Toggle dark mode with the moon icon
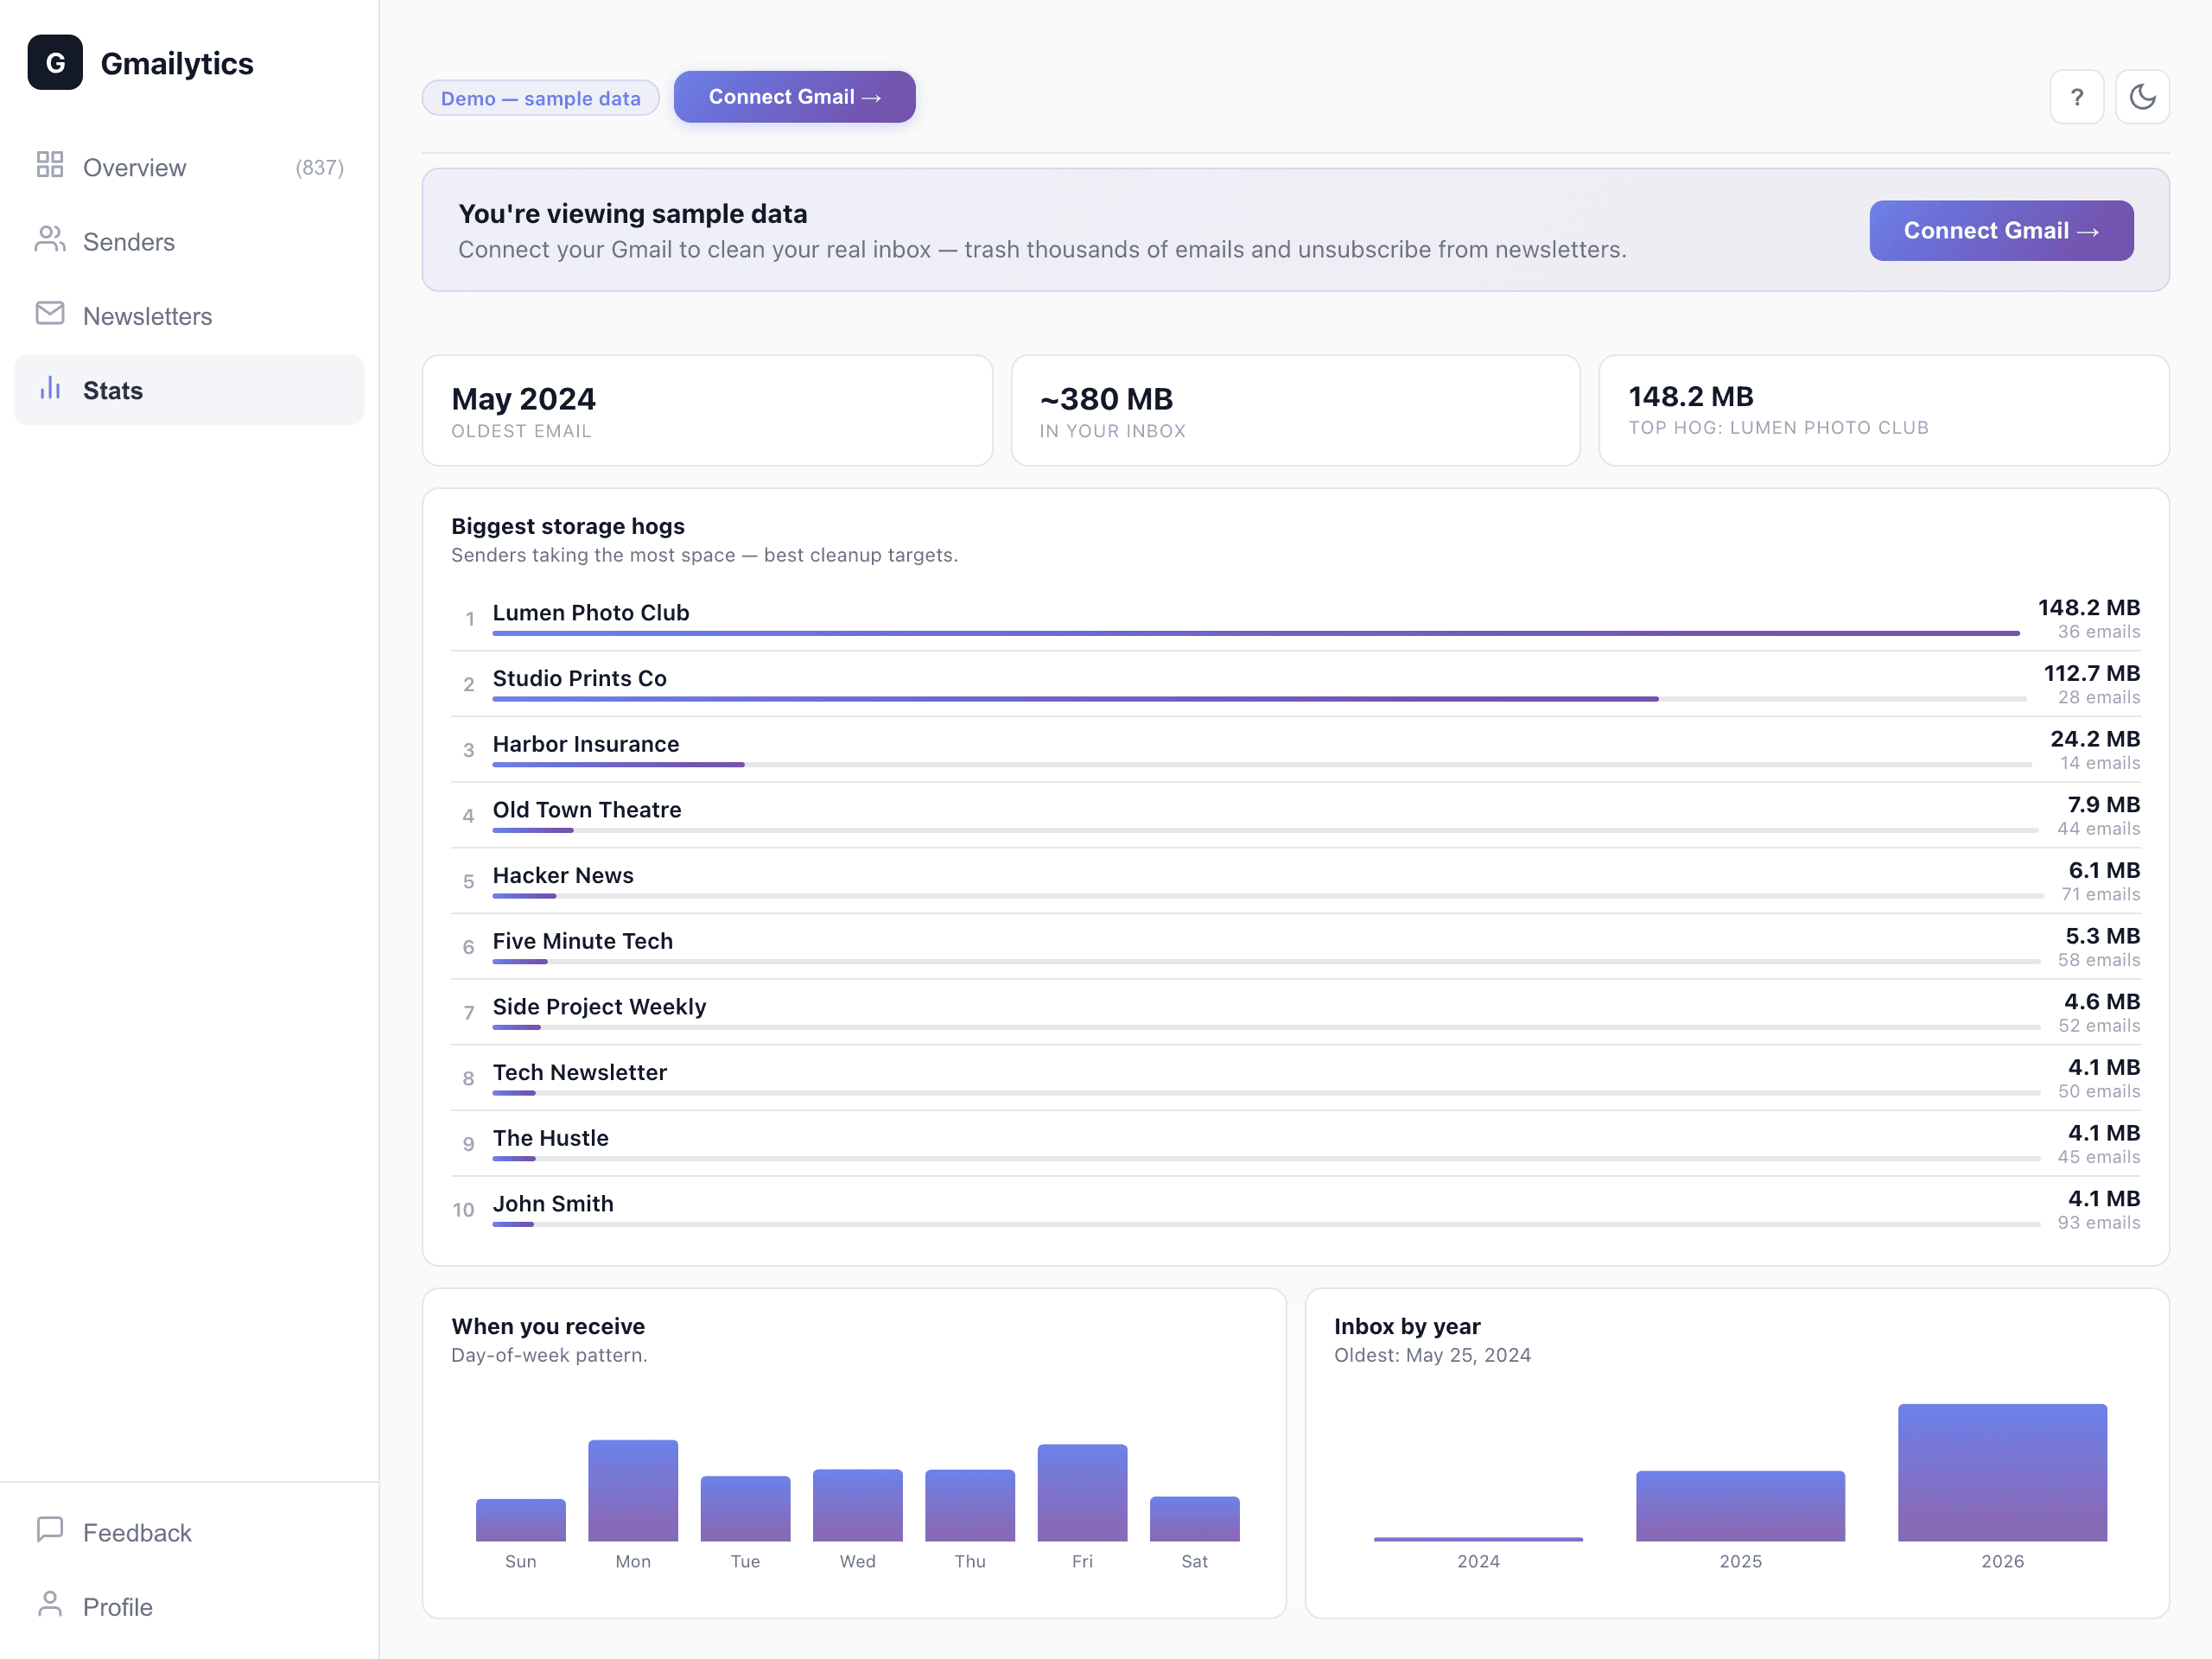This screenshot has width=2212, height=1659. (x=2143, y=97)
